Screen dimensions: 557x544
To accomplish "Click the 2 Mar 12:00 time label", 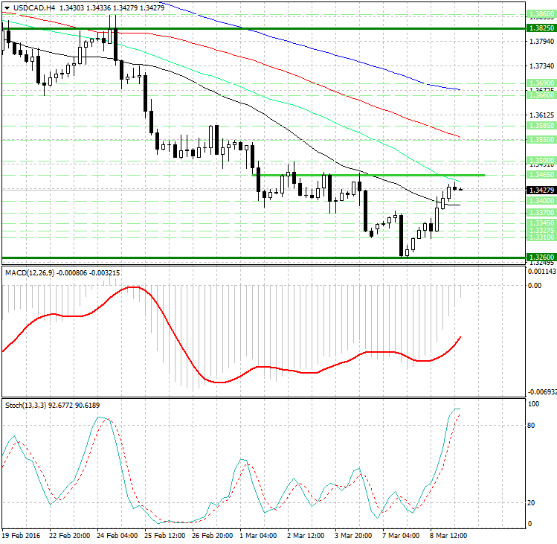I will coord(306,536).
